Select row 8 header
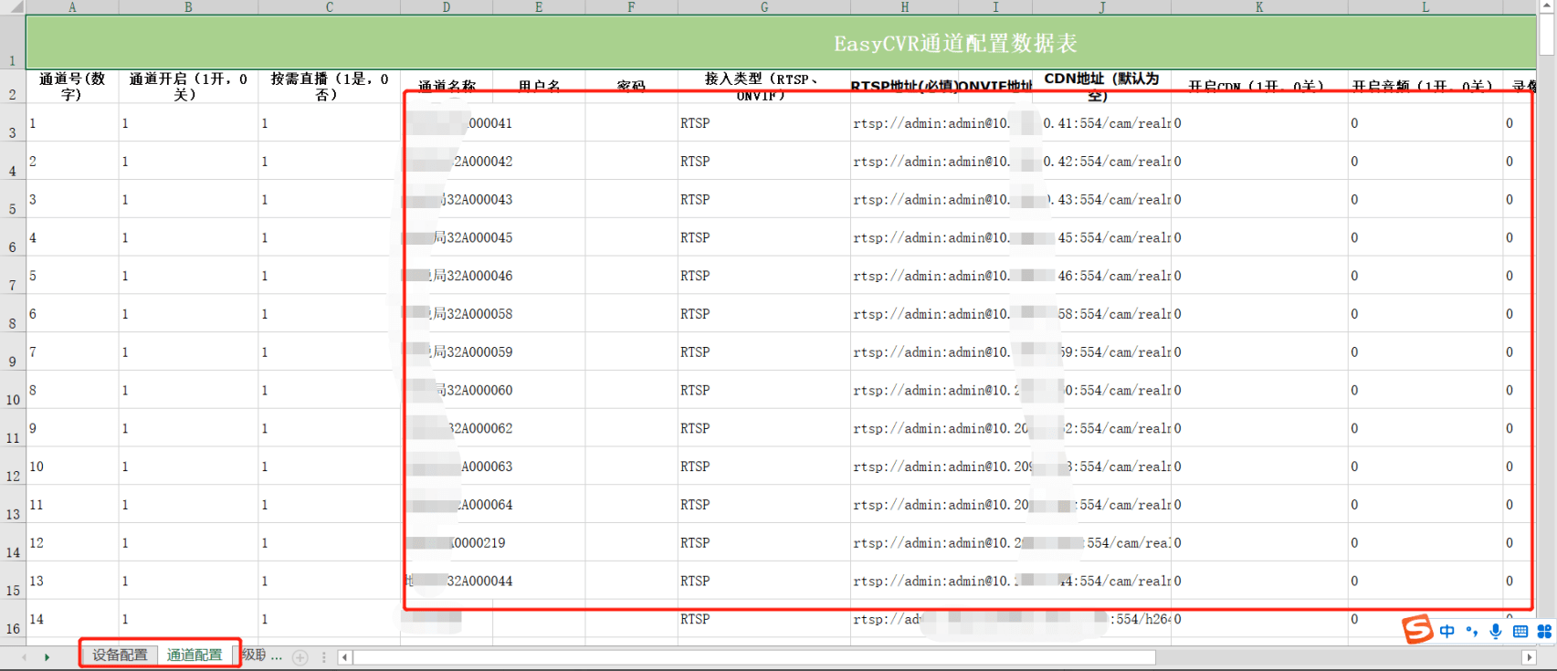The height and width of the screenshot is (671, 1557). (12, 322)
